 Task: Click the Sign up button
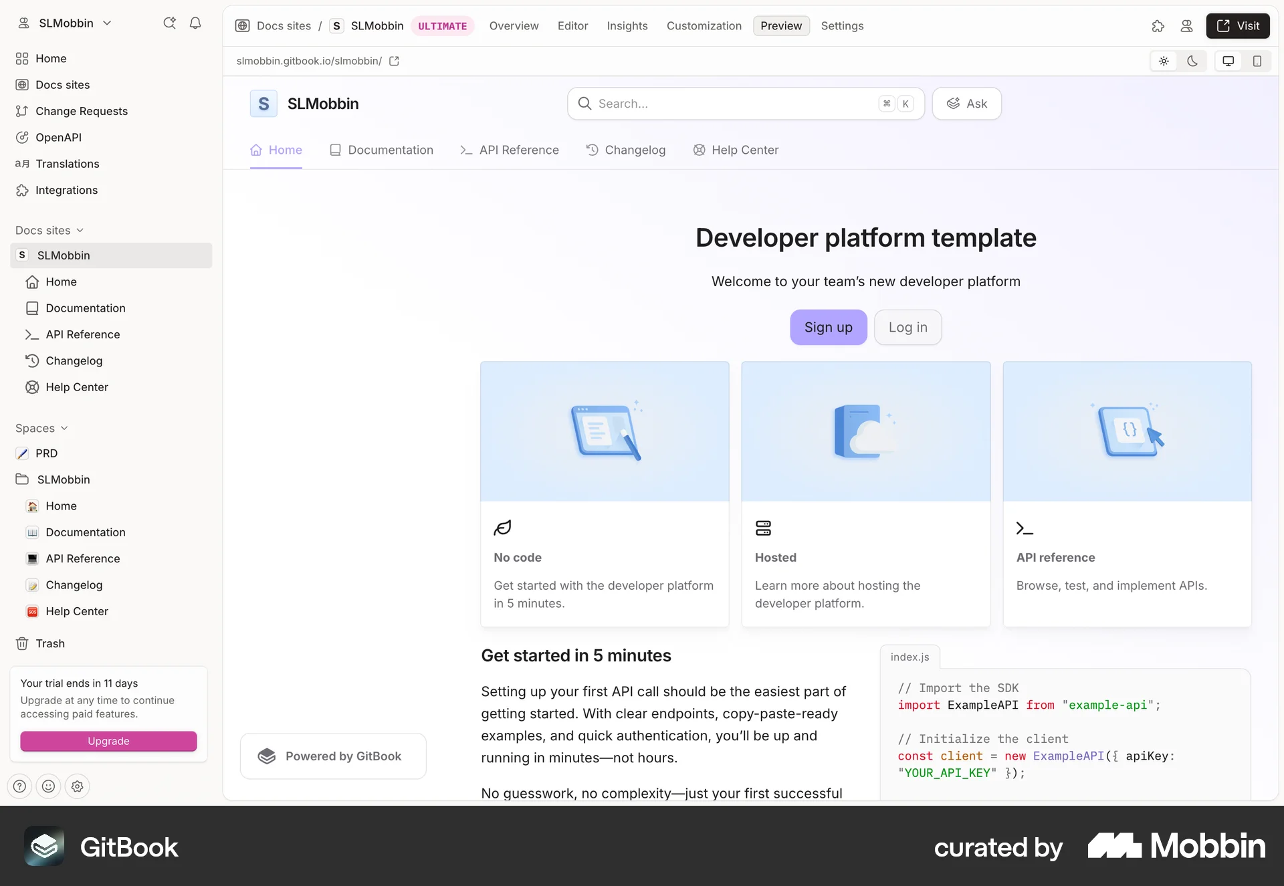point(828,328)
